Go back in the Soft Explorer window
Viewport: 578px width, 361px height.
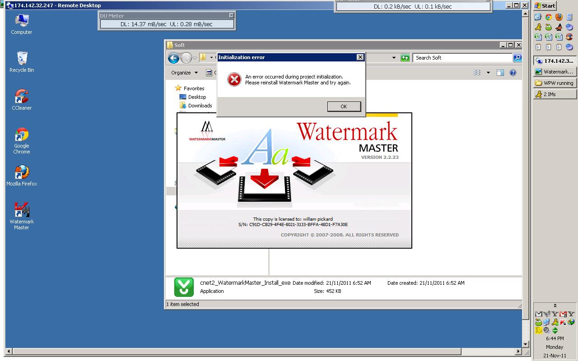pos(173,58)
